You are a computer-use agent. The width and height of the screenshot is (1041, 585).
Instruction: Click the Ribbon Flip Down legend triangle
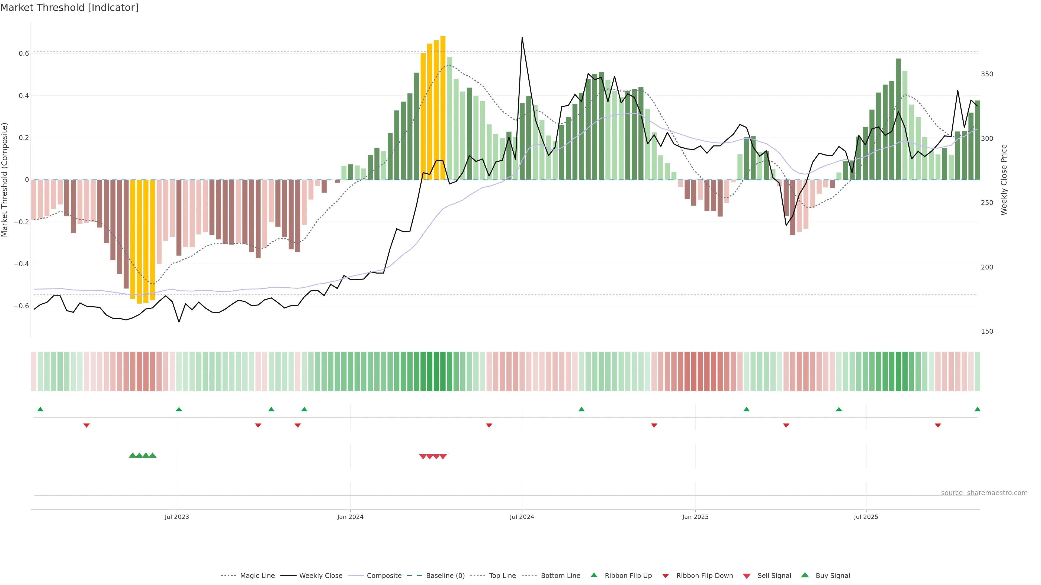pyautogui.click(x=666, y=576)
